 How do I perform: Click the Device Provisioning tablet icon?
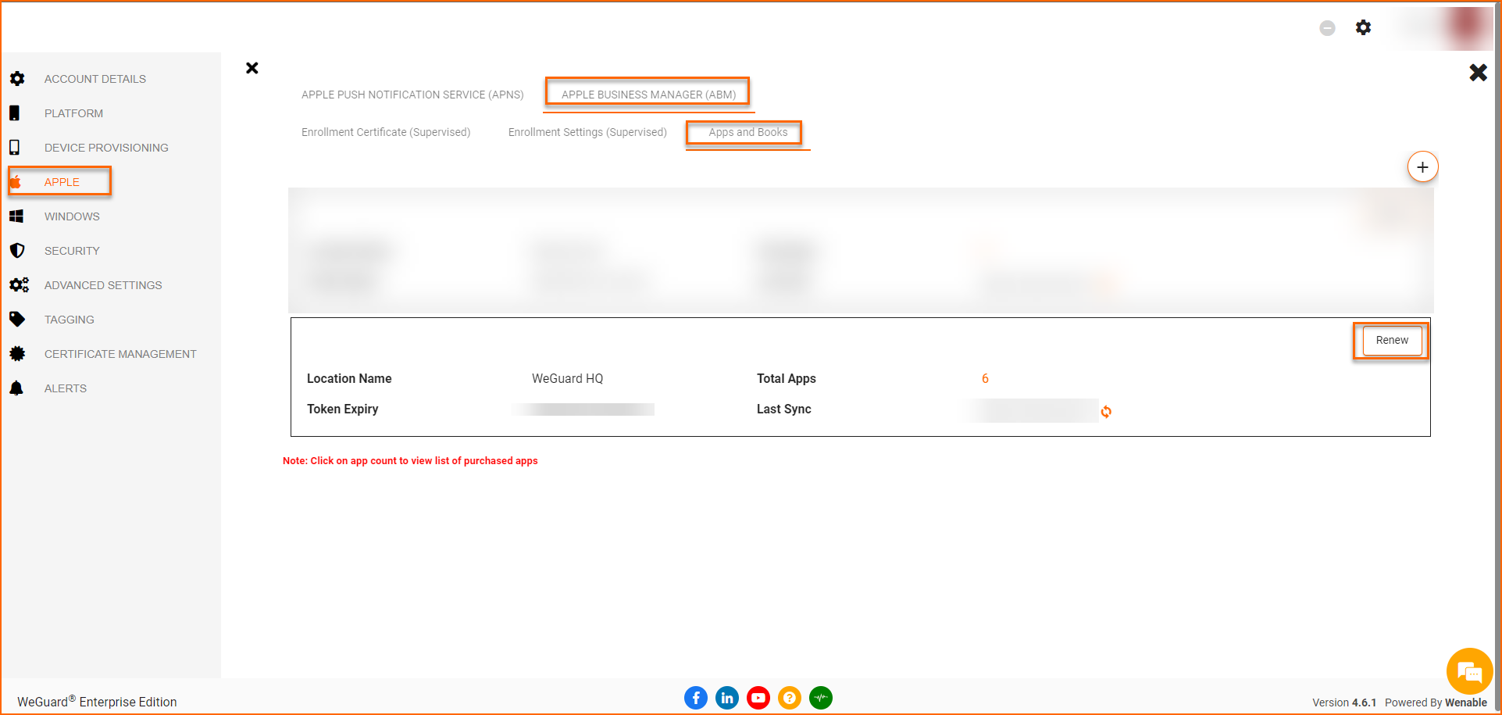[14, 148]
